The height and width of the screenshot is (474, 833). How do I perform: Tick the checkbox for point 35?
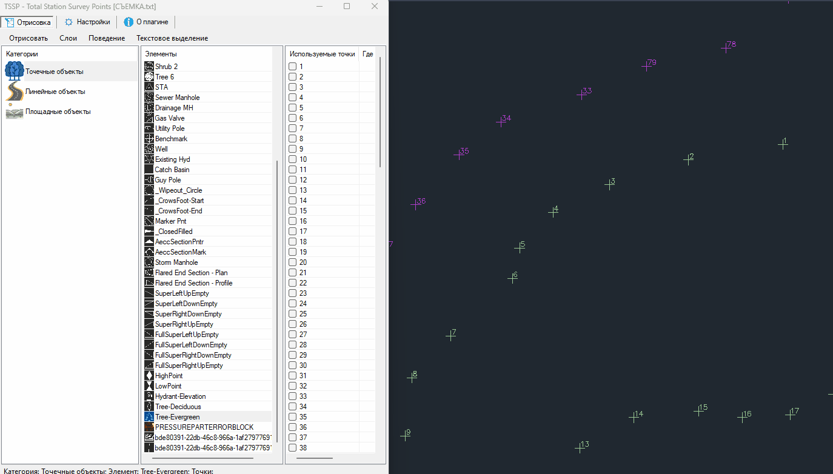(x=293, y=417)
